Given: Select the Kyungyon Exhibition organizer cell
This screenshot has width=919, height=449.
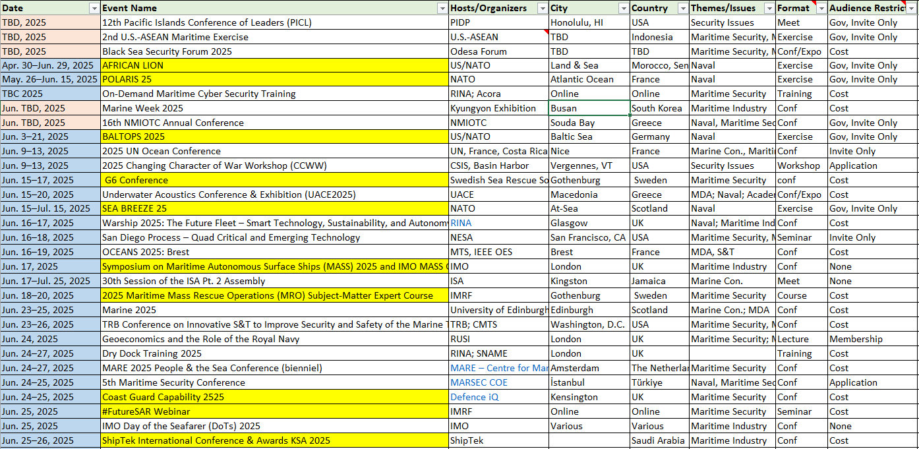Looking at the screenshot, I should point(499,108).
